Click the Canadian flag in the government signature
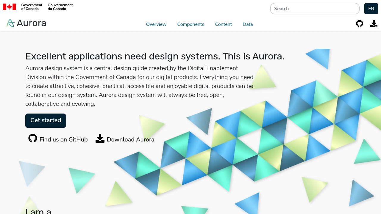This screenshot has height=214, width=381. pyautogui.click(x=9, y=6)
